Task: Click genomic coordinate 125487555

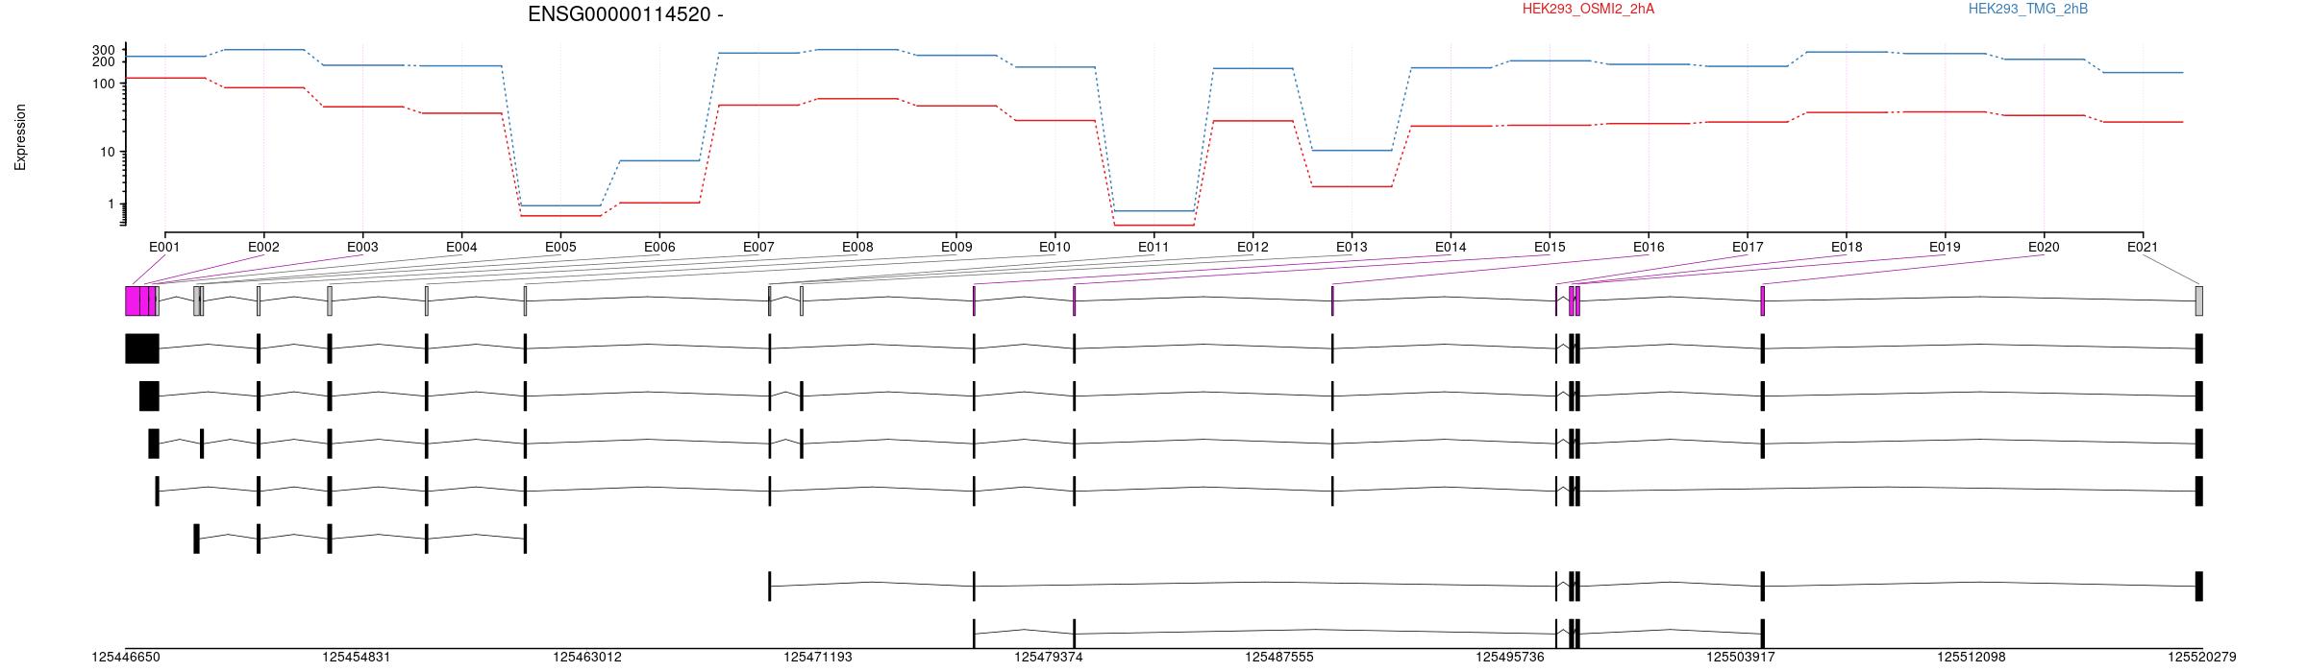Action: tap(1279, 658)
